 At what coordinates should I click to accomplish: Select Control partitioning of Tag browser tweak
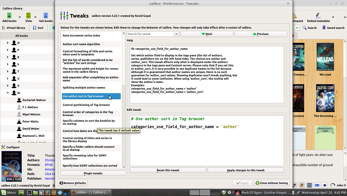91,105
